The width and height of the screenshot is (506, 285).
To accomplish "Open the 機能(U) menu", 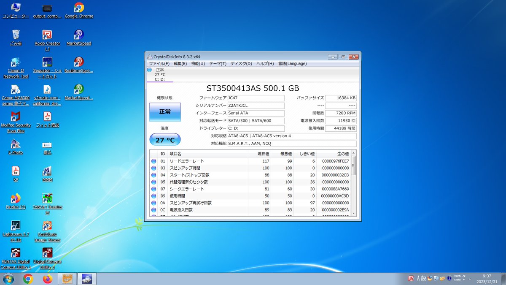I will (198, 63).
